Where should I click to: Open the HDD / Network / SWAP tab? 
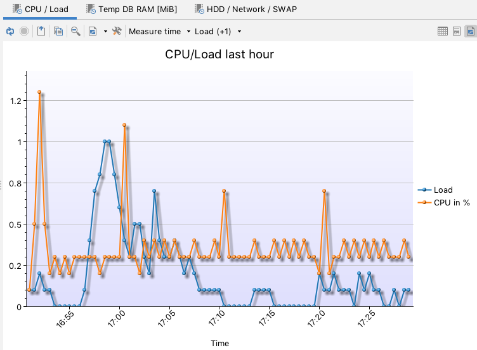244,10
